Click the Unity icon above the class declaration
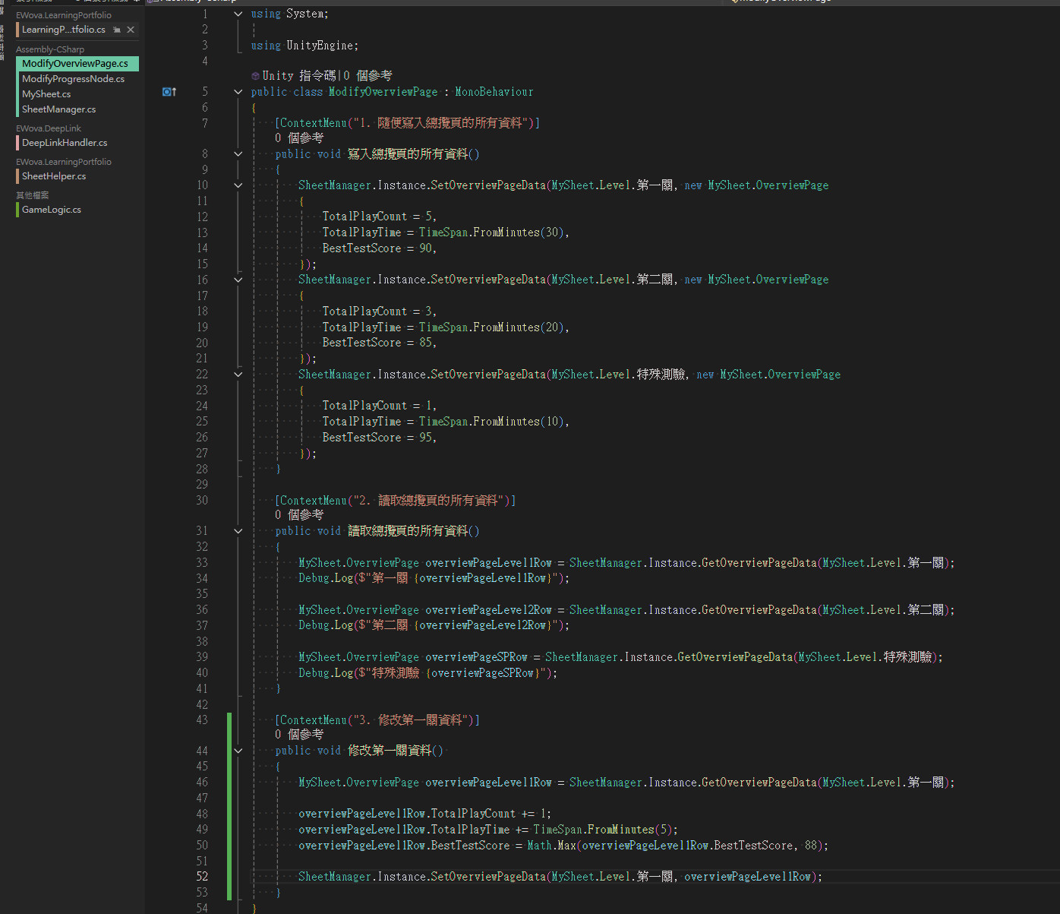Viewport: 1060px width, 914px height. 255,76
